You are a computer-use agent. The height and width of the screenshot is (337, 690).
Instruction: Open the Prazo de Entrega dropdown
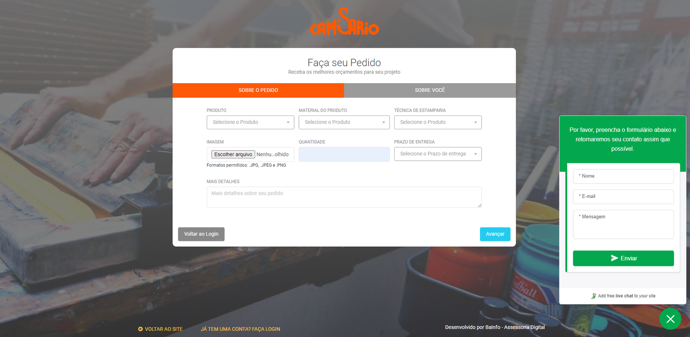[x=438, y=154]
